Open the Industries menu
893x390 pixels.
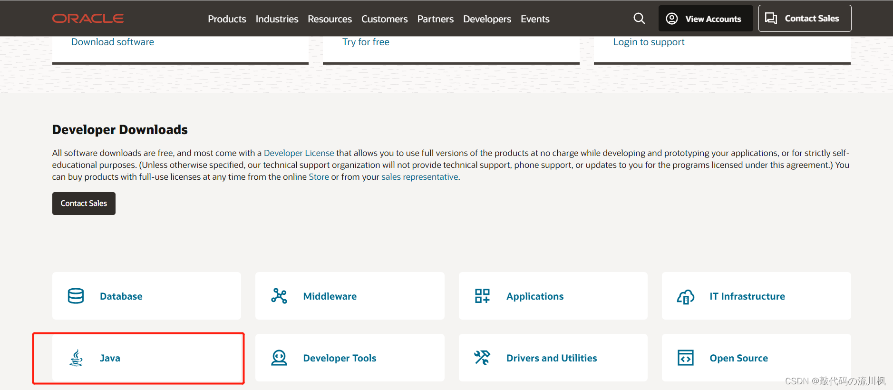pos(277,19)
